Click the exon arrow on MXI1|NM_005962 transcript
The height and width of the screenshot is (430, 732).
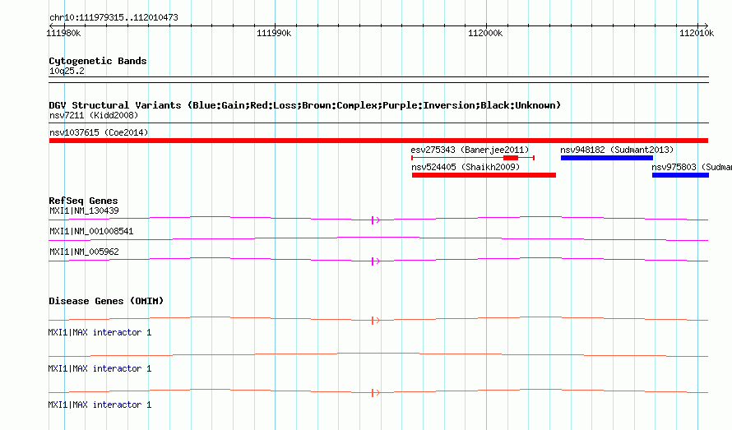375,261
